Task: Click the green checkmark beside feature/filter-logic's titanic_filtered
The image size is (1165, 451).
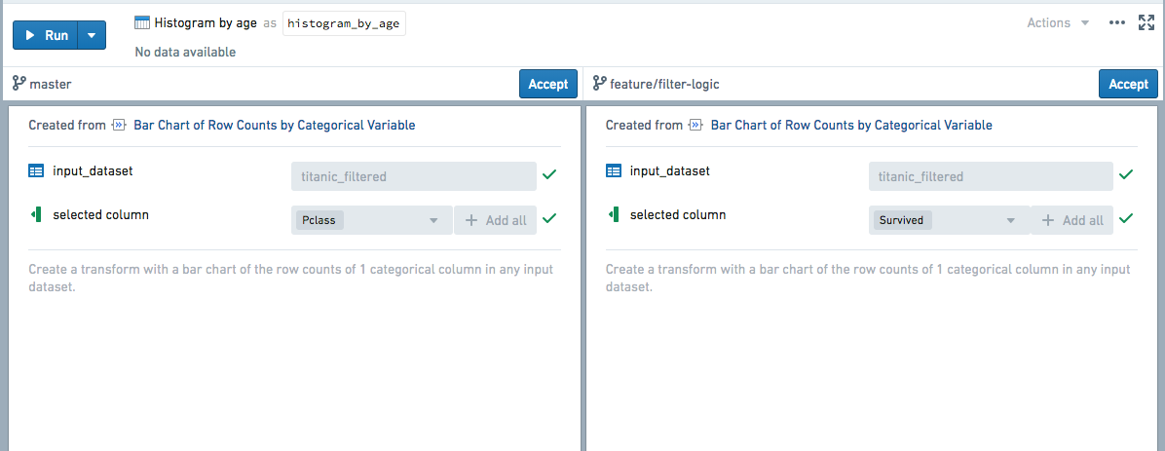Action: coord(1126,175)
